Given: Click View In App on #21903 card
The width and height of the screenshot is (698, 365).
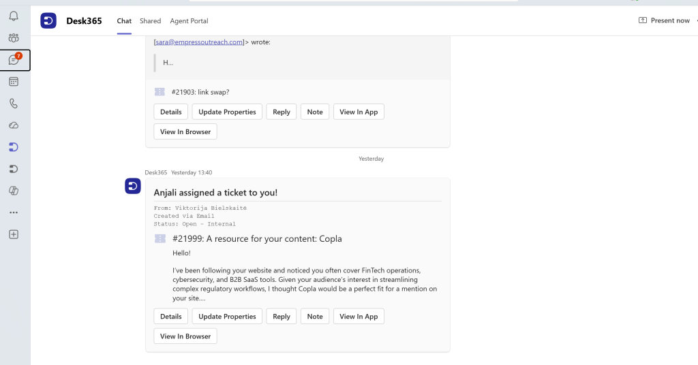Looking at the screenshot, I should coord(359,112).
